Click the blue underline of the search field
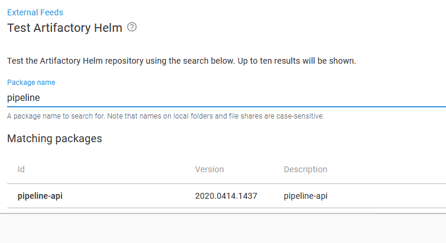 click(x=225, y=107)
